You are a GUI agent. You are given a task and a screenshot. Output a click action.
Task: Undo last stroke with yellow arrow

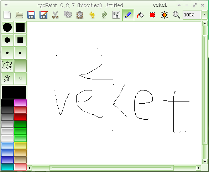(x=92, y=15)
